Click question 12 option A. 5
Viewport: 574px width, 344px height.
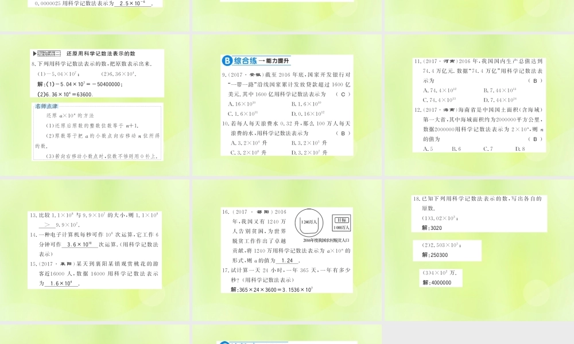point(428,149)
